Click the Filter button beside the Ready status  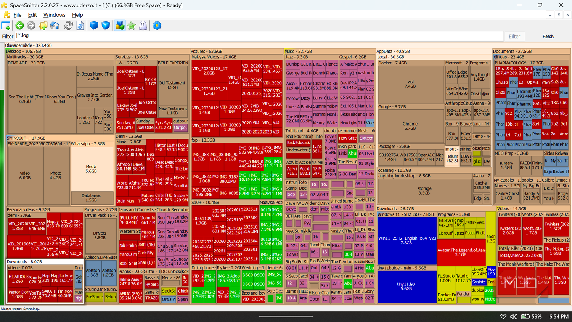point(514,36)
